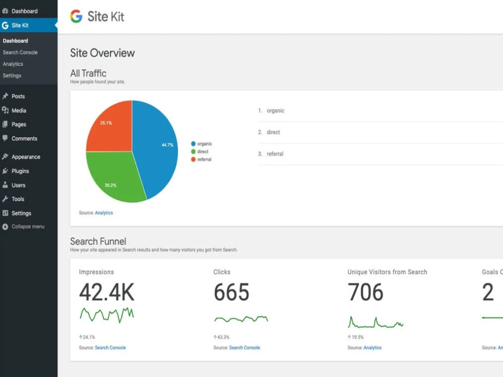Open Site Kit Dashboard submenu item
This screenshot has width=503, height=377.
point(16,41)
